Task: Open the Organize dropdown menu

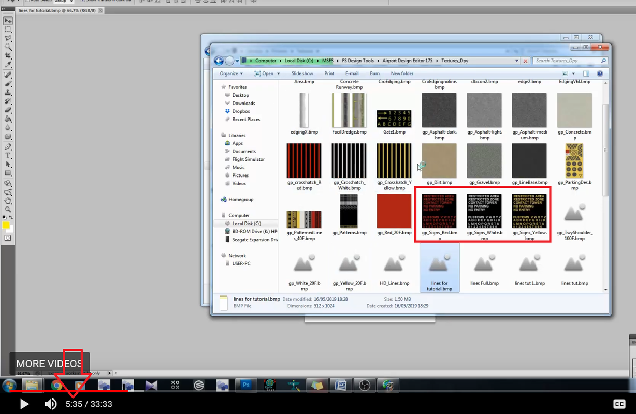Action: click(x=231, y=73)
